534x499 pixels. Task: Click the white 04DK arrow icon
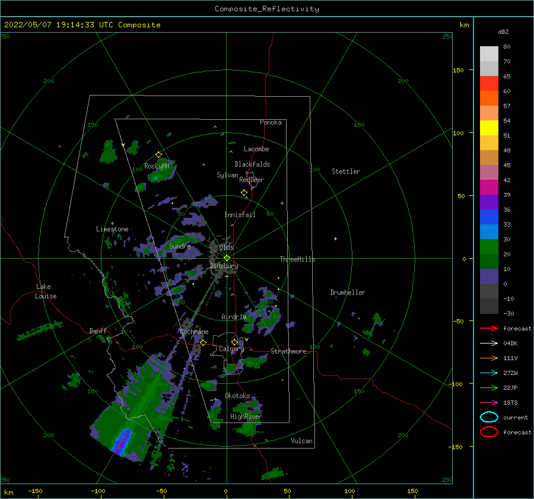click(489, 344)
